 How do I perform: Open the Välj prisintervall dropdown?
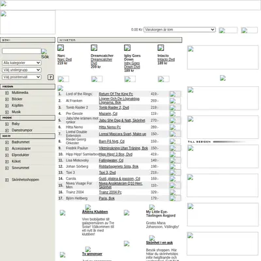(x=22, y=77)
